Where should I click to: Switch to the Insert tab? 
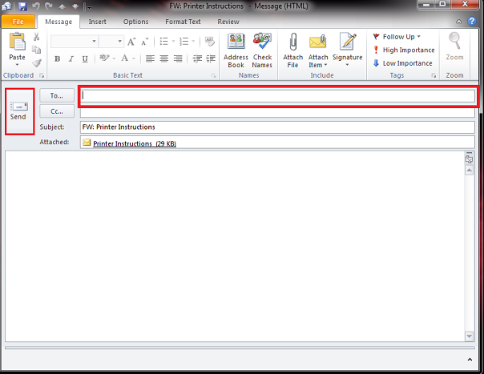[97, 22]
